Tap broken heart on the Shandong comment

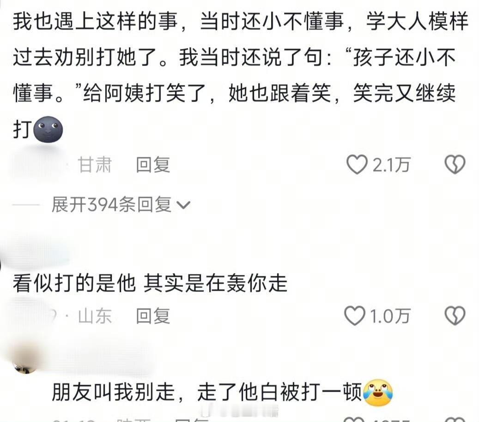[455, 315]
